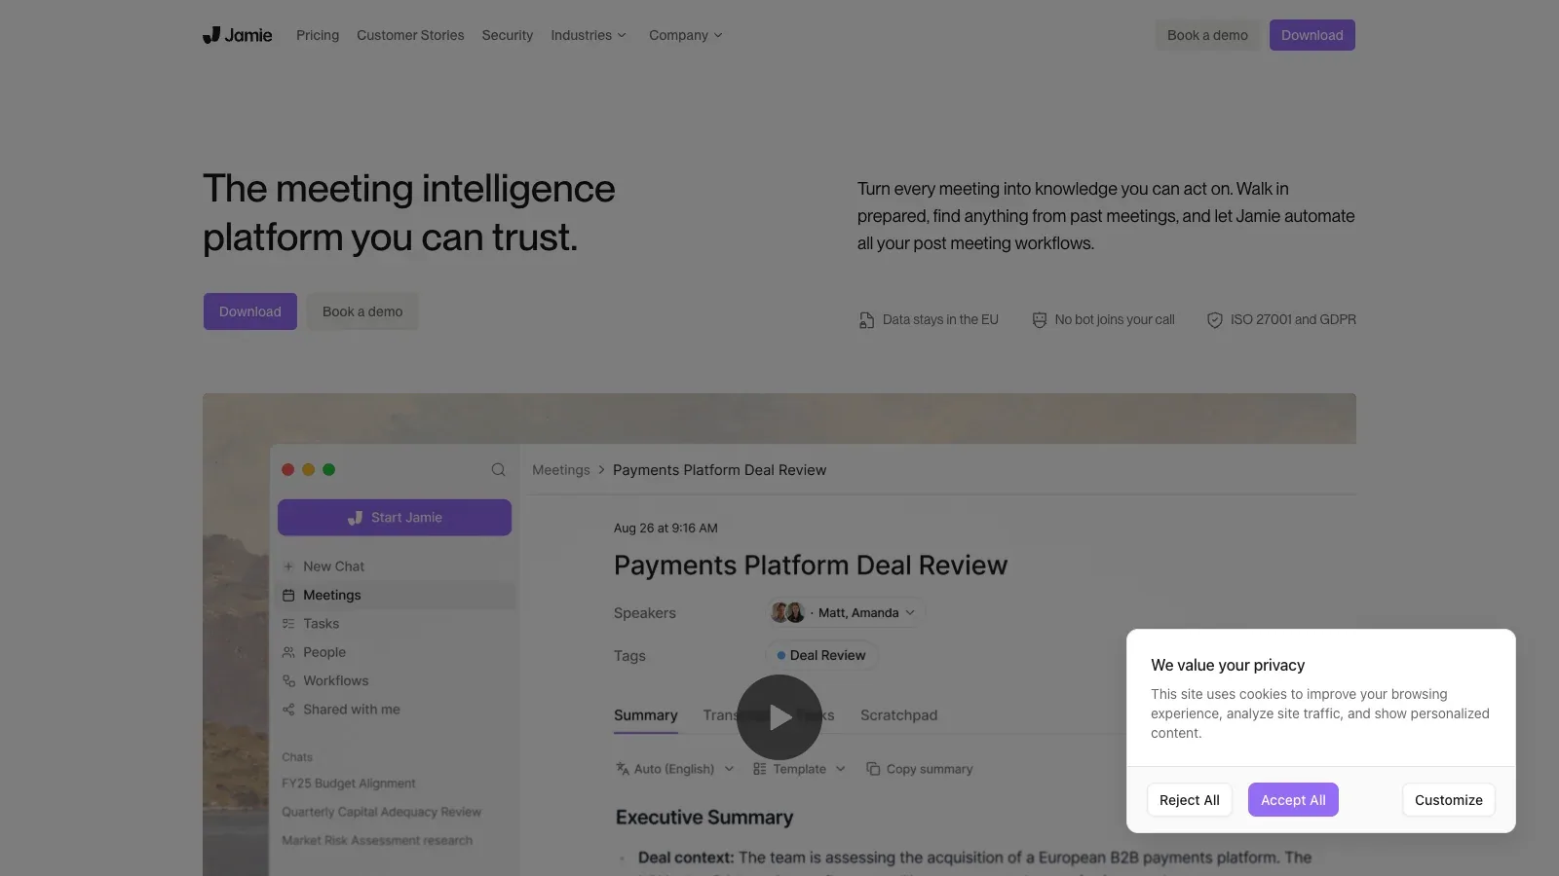Open the Auto (English) language dropdown
This screenshot has height=876, width=1559.
tap(674, 769)
